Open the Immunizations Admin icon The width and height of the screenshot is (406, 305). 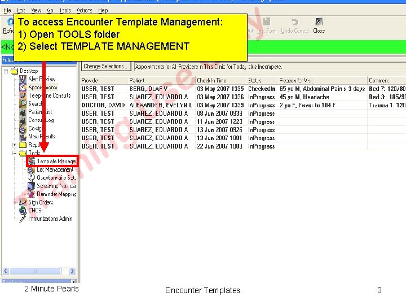pyautogui.click(x=23, y=219)
